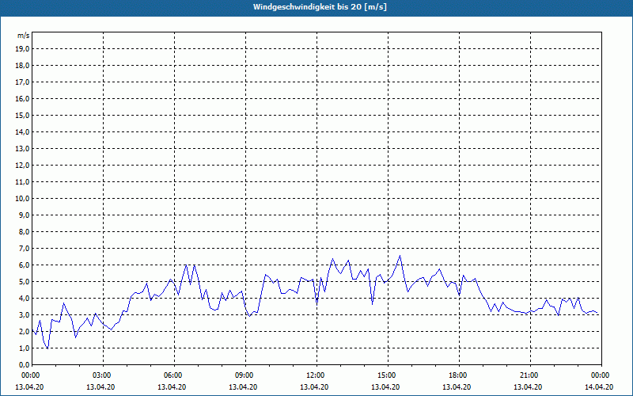The width and height of the screenshot is (633, 396).
Task: Click the "15,0" y-axis label
Action: click(22, 115)
